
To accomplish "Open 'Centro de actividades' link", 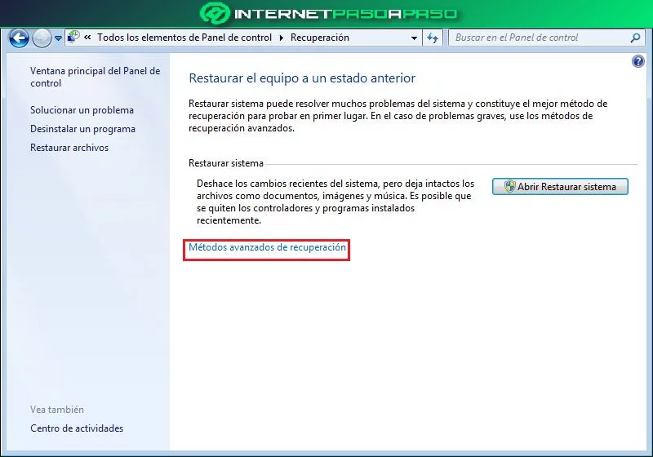I will click(x=77, y=428).
